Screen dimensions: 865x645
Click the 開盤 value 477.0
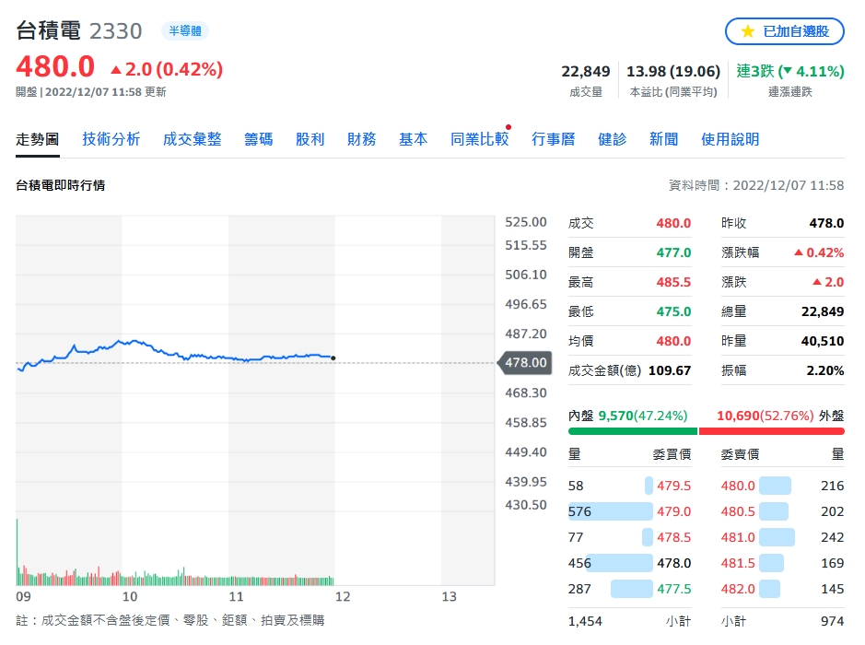673,252
